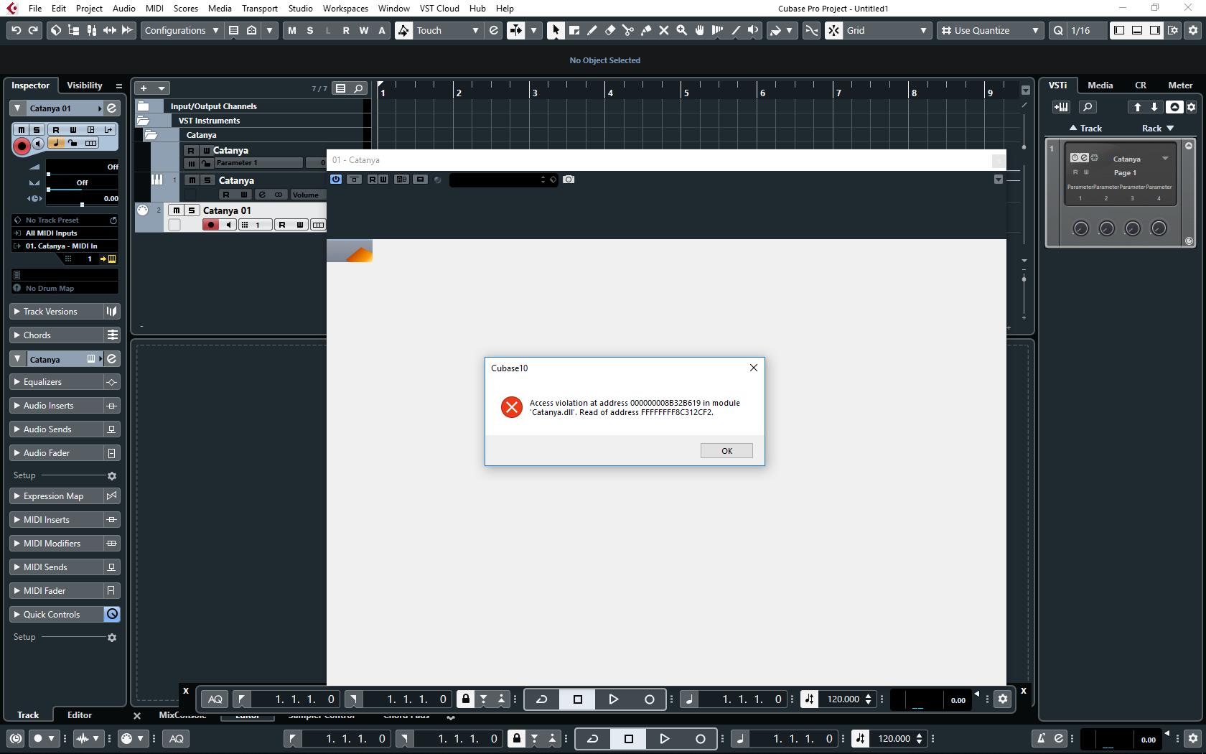1206x754 pixels.
Task: Toggle the cycle loop in floating transport
Action: [542, 699]
